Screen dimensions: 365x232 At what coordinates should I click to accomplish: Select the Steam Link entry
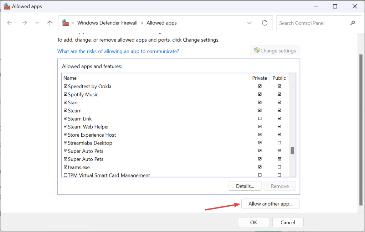[175, 118]
